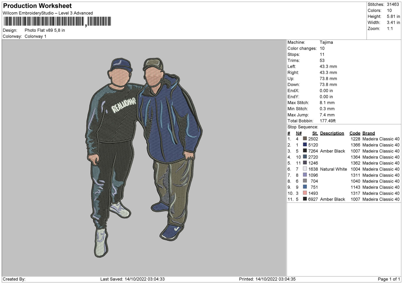This screenshot has height=284, width=403.
Task: Click the Min Stitch value 0.3 mm
Action: click(x=327, y=109)
